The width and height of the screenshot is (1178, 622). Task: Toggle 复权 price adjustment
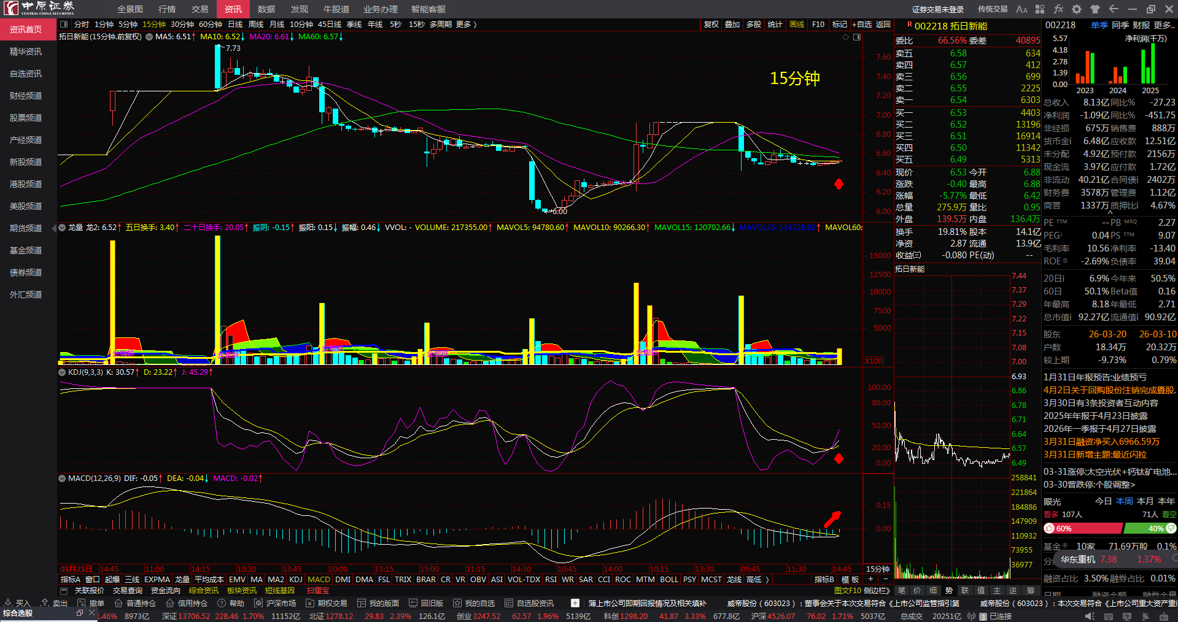[711, 25]
